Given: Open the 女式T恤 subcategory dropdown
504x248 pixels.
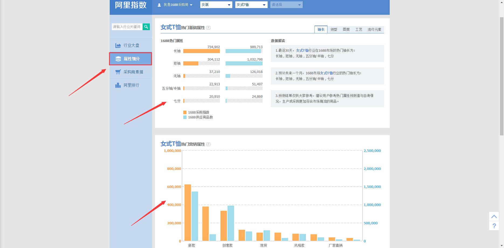Looking at the screenshot, I should coord(251,5).
